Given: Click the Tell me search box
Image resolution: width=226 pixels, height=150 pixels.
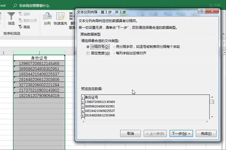Looking at the screenshot, I should click(31, 6).
